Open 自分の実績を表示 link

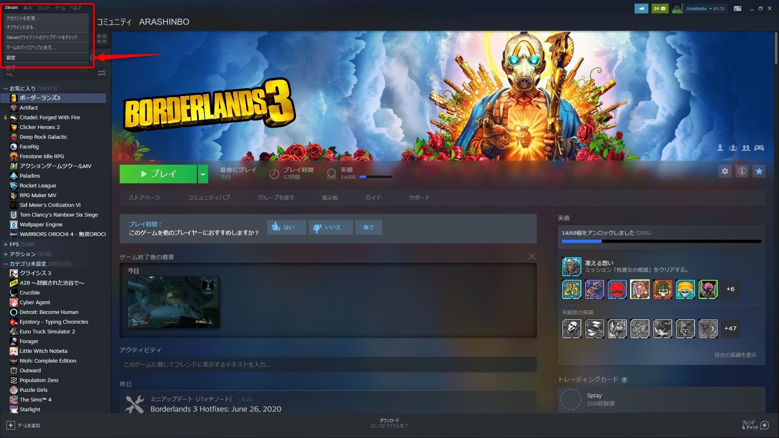click(x=735, y=355)
